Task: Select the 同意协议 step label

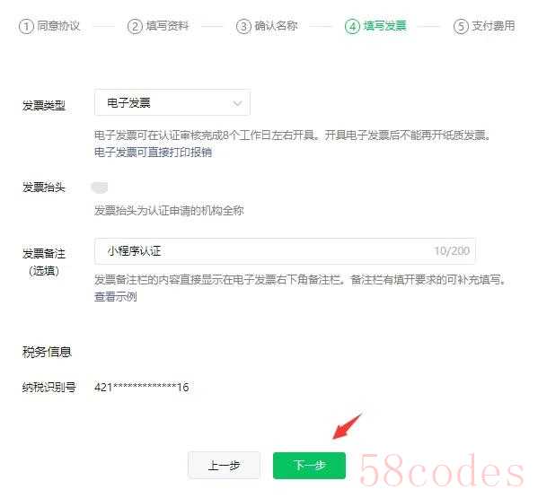Action: pyautogui.click(x=58, y=26)
